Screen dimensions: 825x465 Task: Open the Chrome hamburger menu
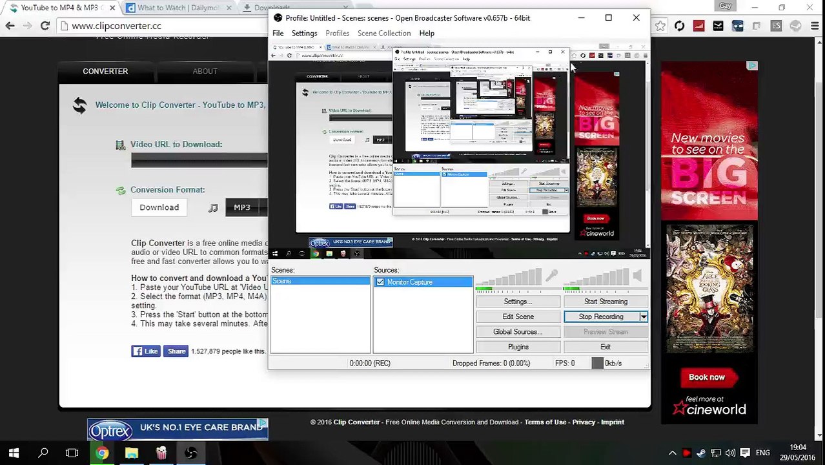(813, 26)
